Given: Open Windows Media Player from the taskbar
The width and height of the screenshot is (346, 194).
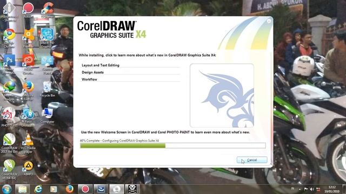Looking at the screenshot, I should point(54,189).
